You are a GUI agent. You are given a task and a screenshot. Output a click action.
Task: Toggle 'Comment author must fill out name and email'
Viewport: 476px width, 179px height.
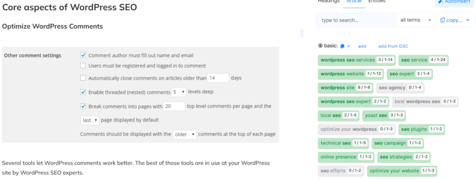click(83, 56)
